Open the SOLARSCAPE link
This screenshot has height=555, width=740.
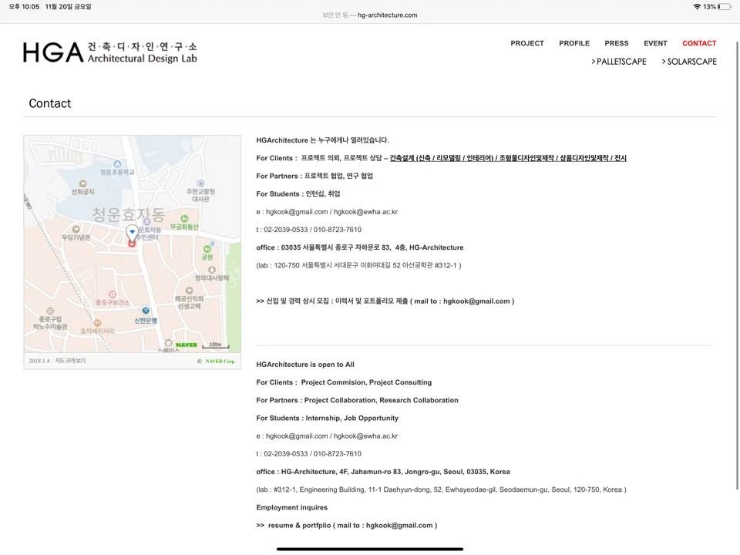pos(689,62)
